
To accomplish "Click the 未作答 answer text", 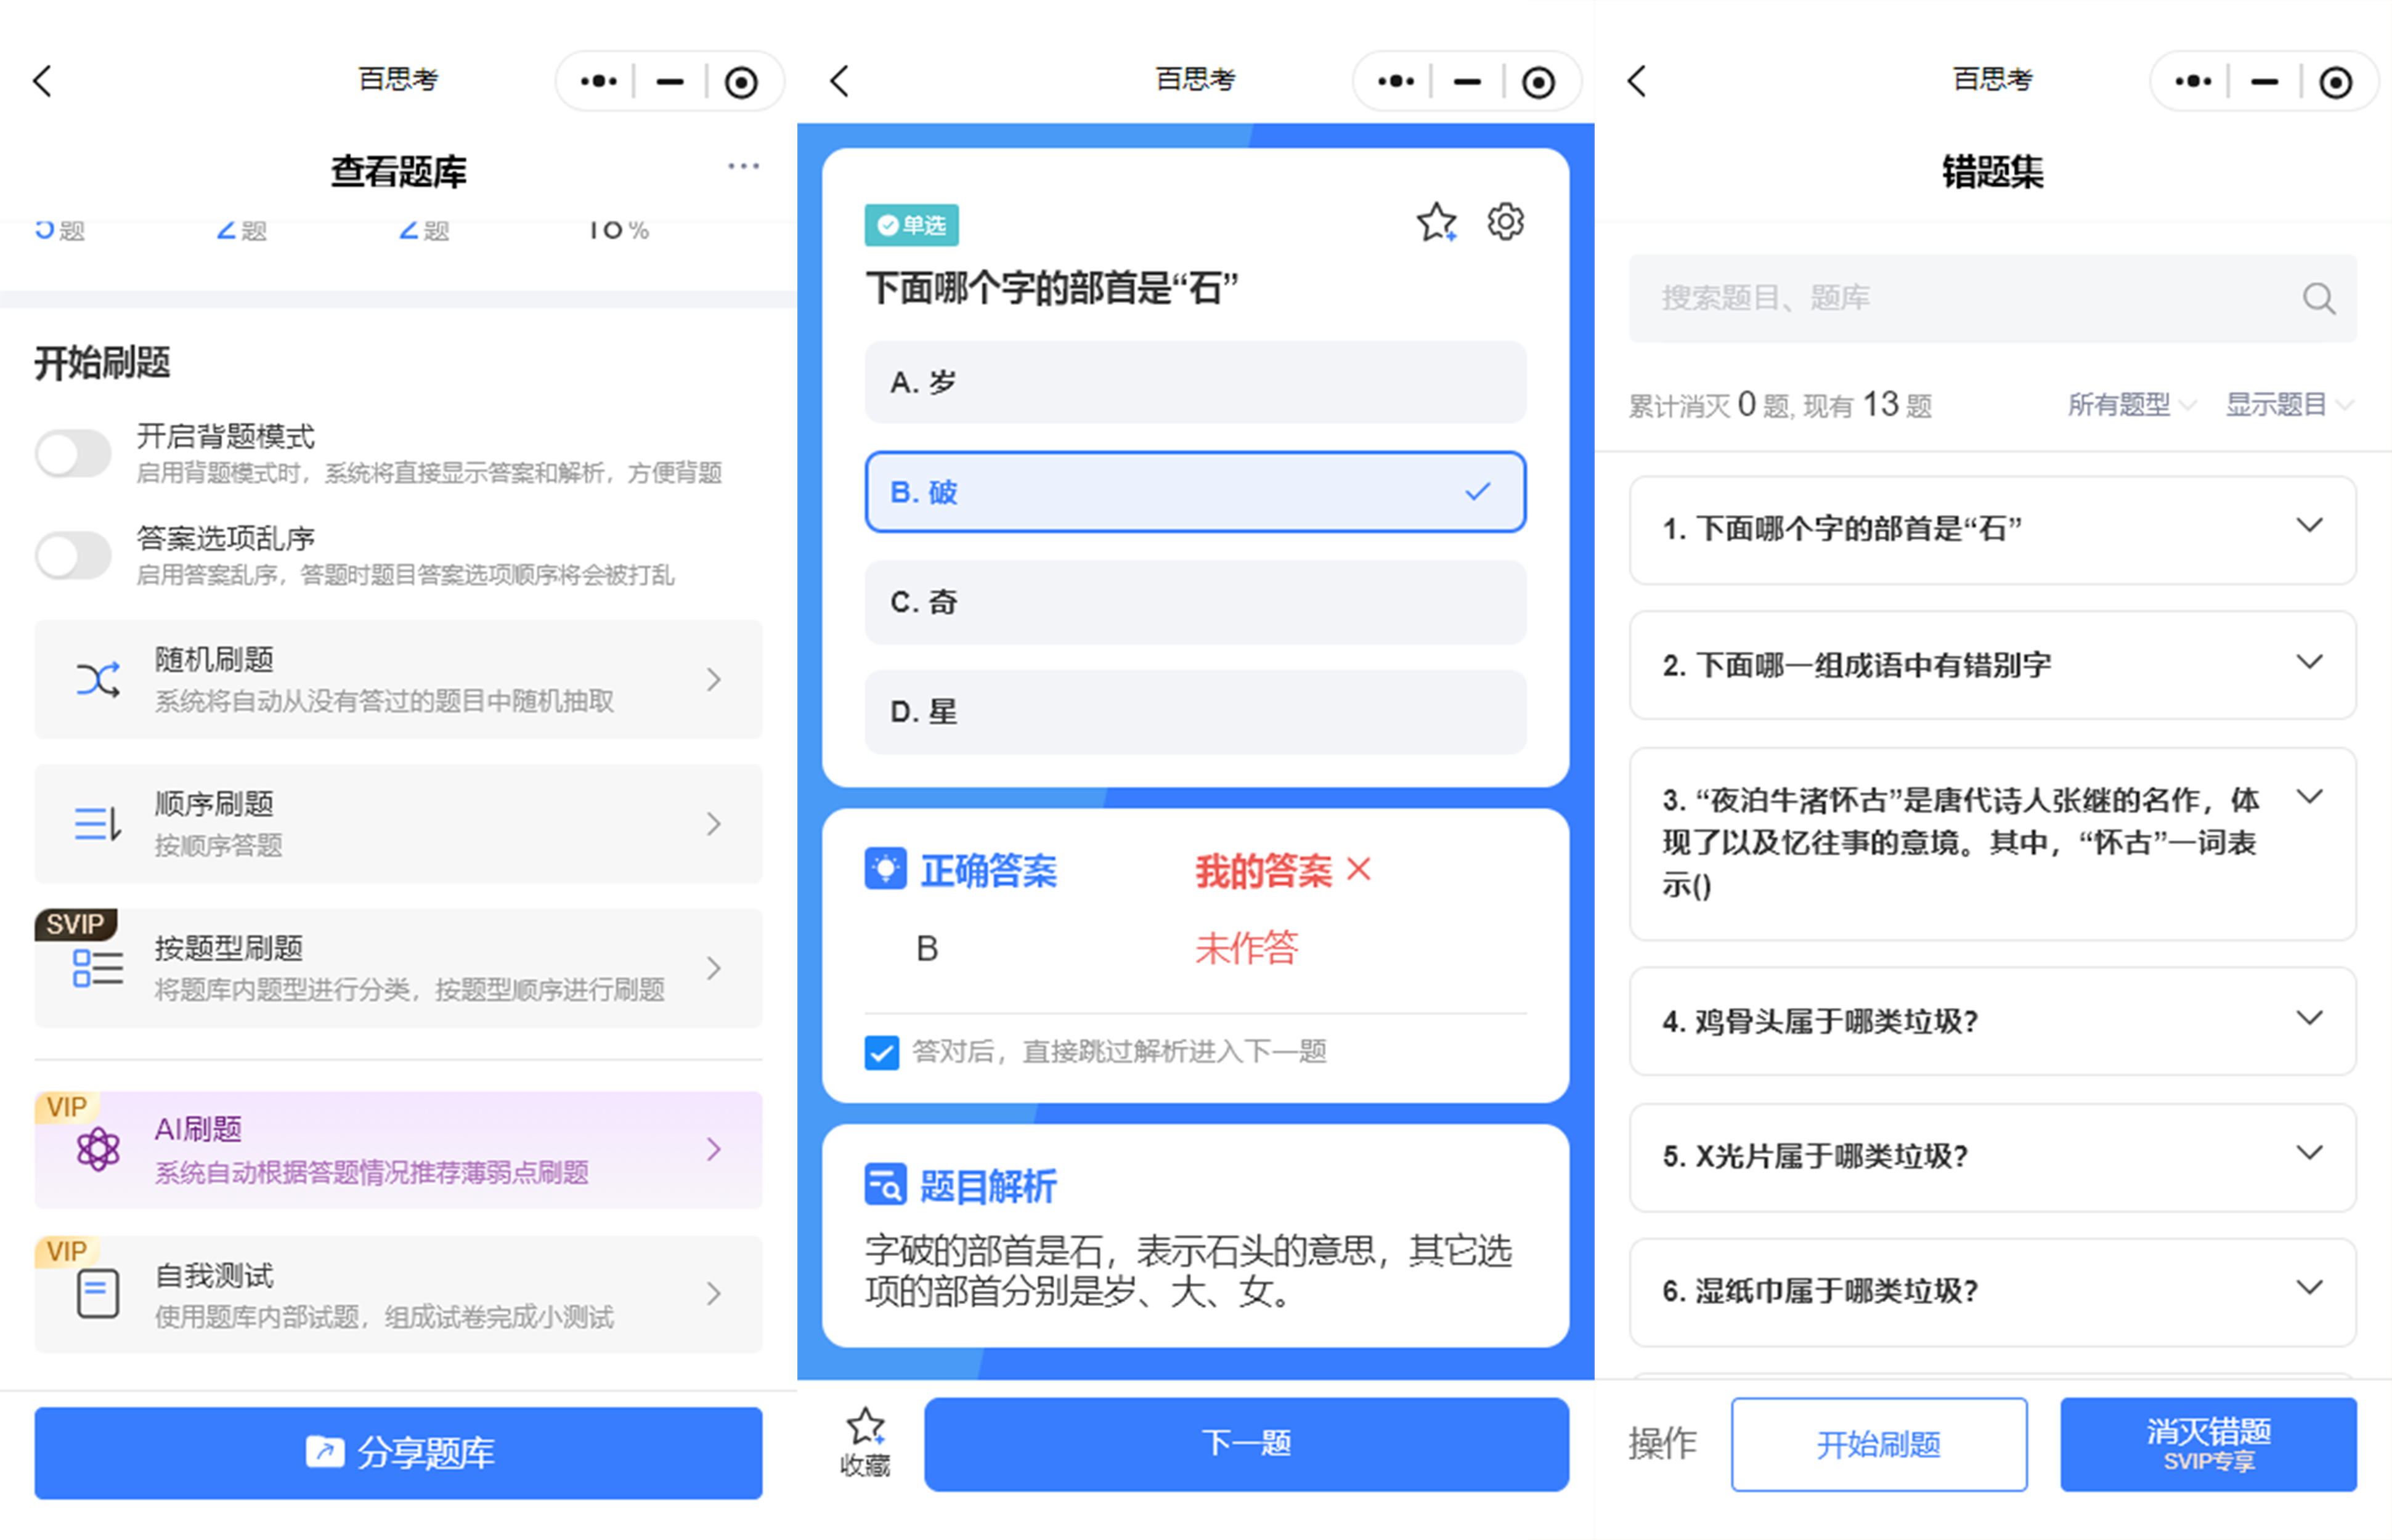I will 1246,947.
